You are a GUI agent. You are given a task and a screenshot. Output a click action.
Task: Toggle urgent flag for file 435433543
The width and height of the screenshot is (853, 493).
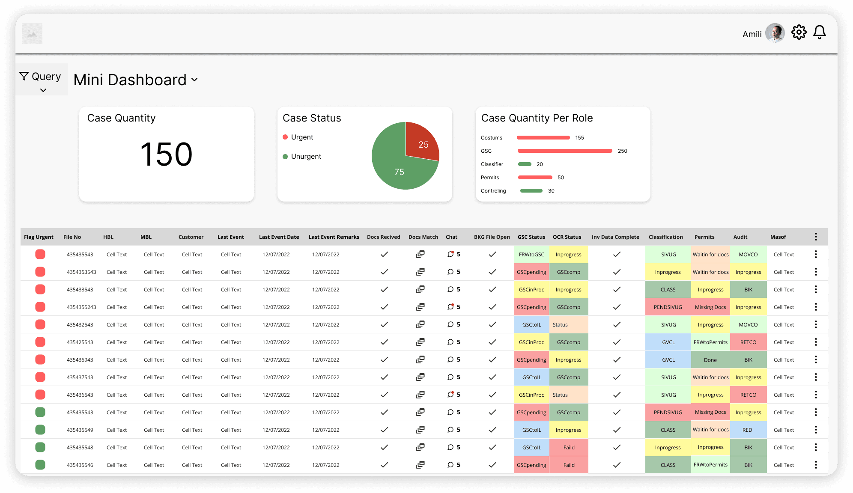(40, 289)
